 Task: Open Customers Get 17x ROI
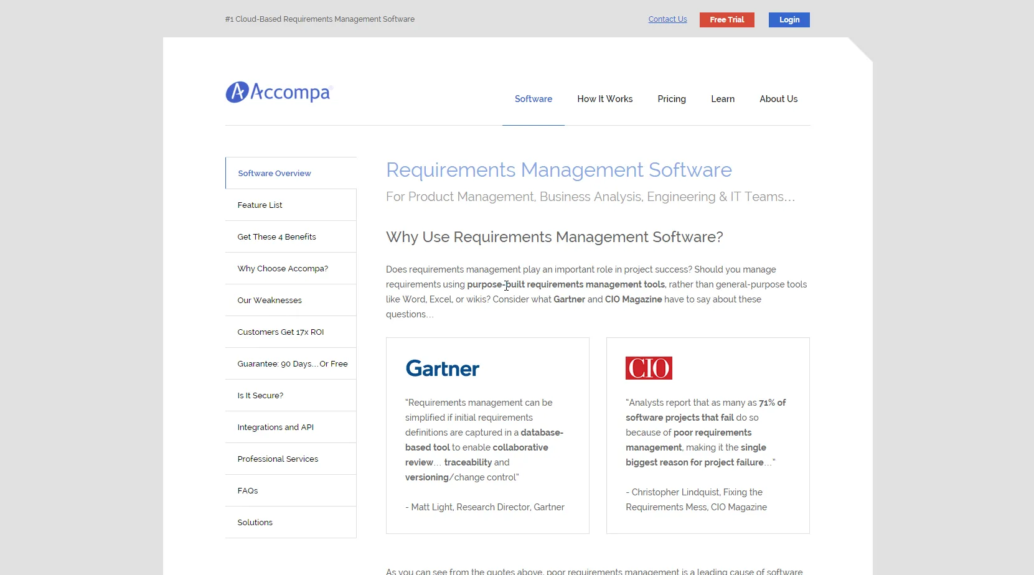(291, 332)
